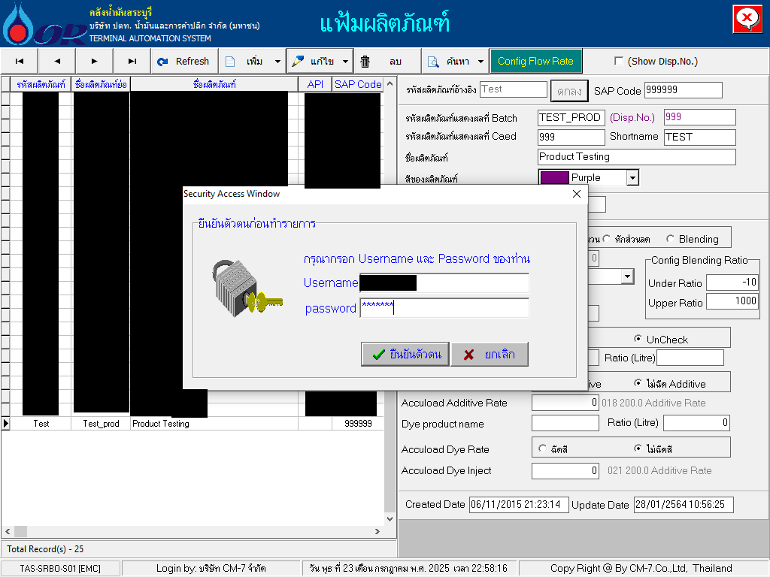Screen dimensions: 770x577
Task: Click the trash can delete icon
Action: 365,62
